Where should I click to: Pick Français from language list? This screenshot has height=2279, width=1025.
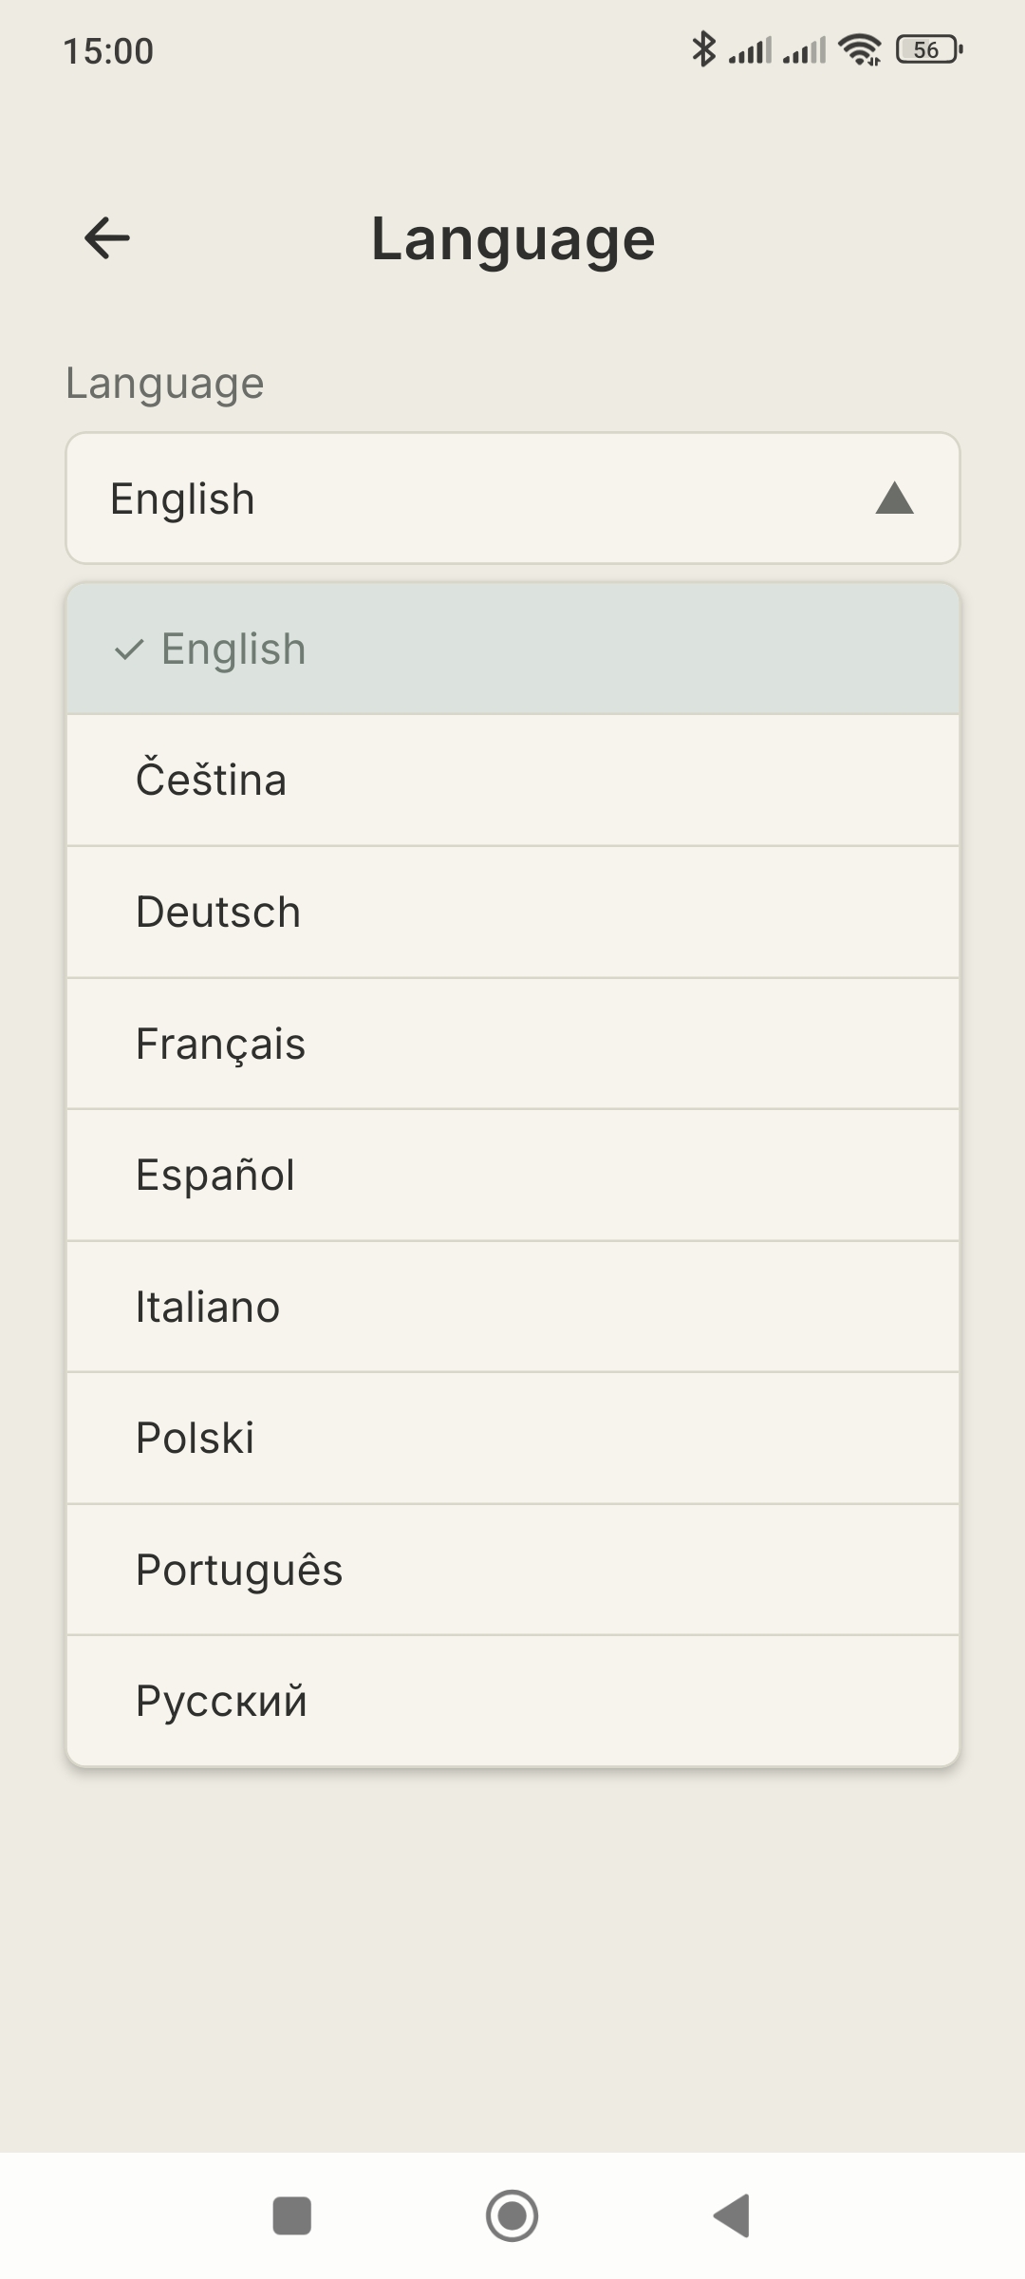click(512, 1044)
